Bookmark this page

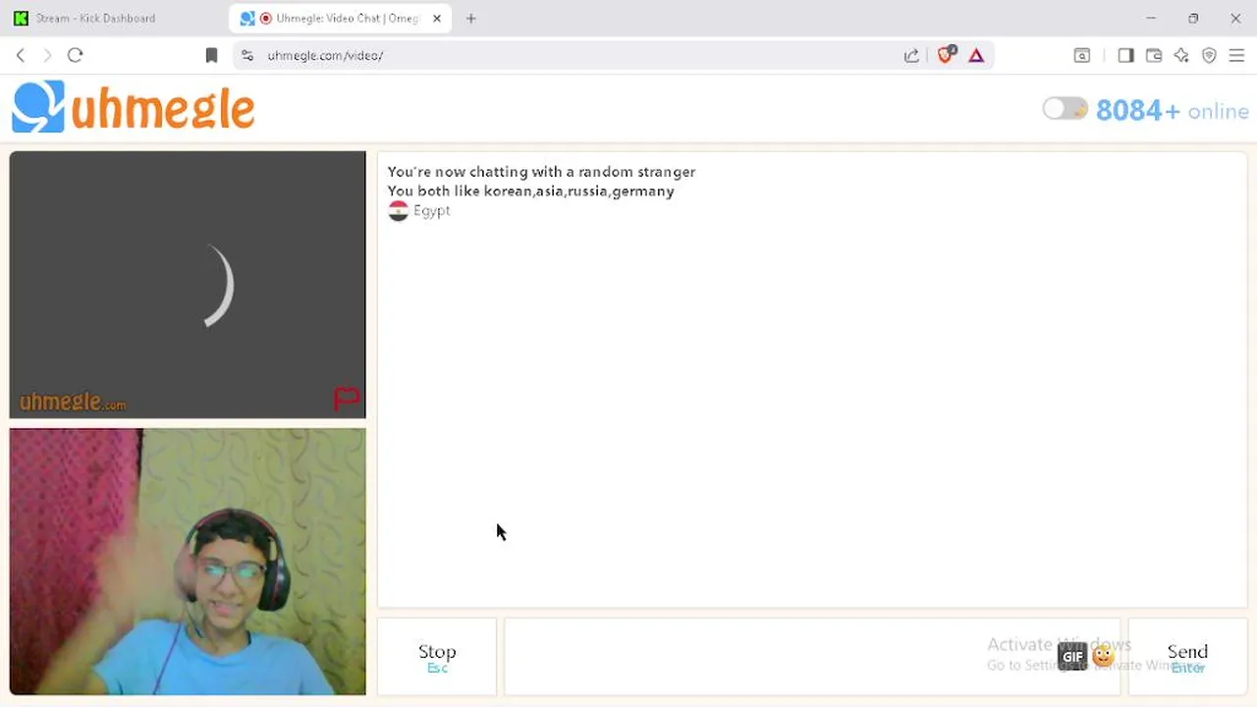[211, 56]
